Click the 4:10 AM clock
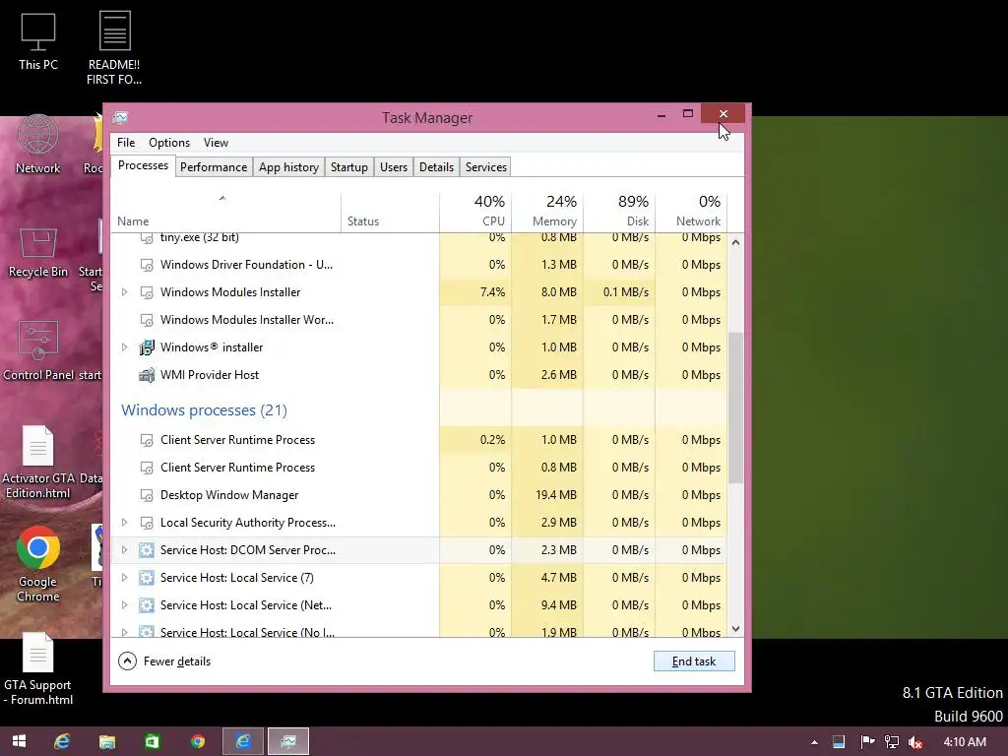This screenshot has height=756, width=1008. coord(965,742)
